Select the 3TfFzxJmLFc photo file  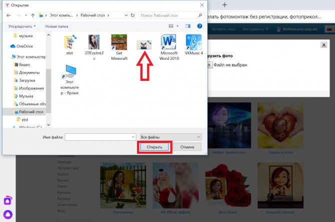point(94,47)
